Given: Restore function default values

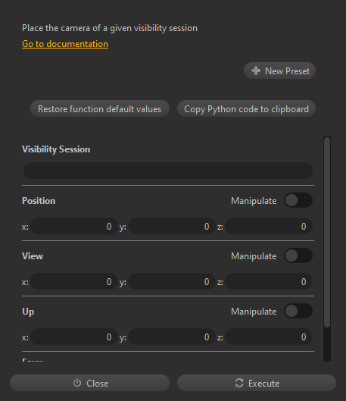Looking at the screenshot, I should pos(100,108).
